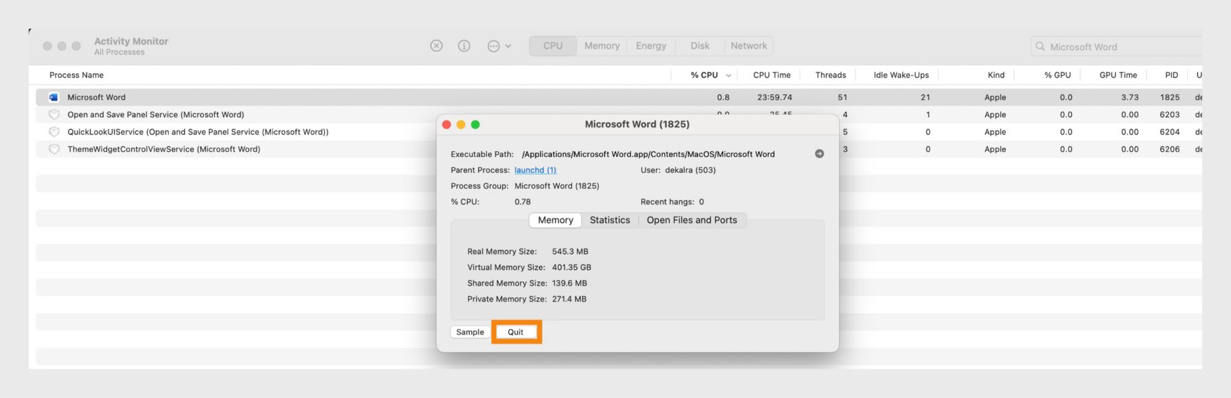
Task: Click shield icon beside QuickLookUIService row
Action: click(54, 132)
